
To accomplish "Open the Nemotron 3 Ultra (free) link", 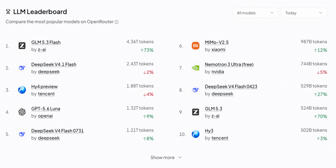I will (229, 64).
